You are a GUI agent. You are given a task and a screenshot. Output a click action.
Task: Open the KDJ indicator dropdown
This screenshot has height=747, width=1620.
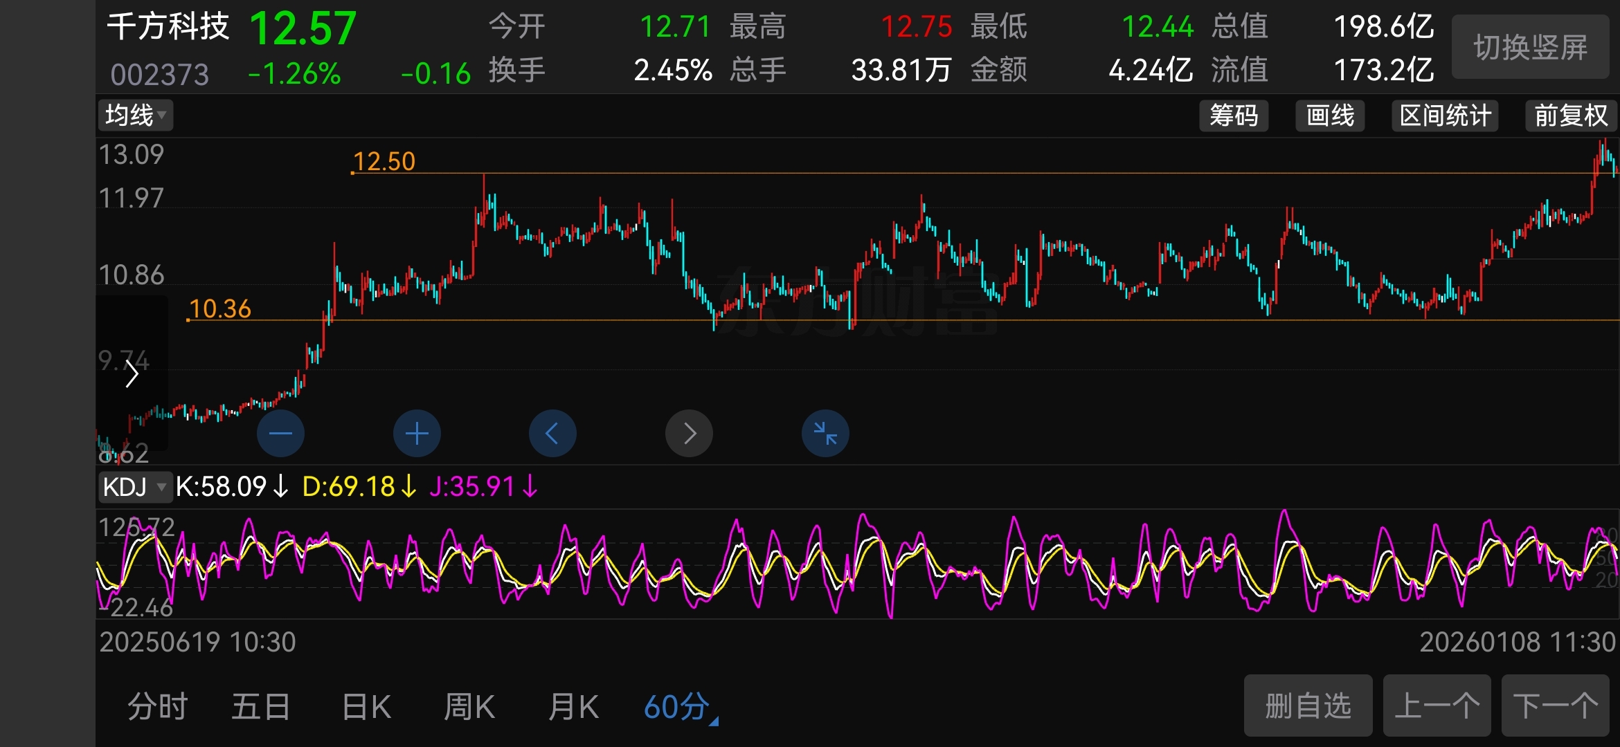click(135, 486)
